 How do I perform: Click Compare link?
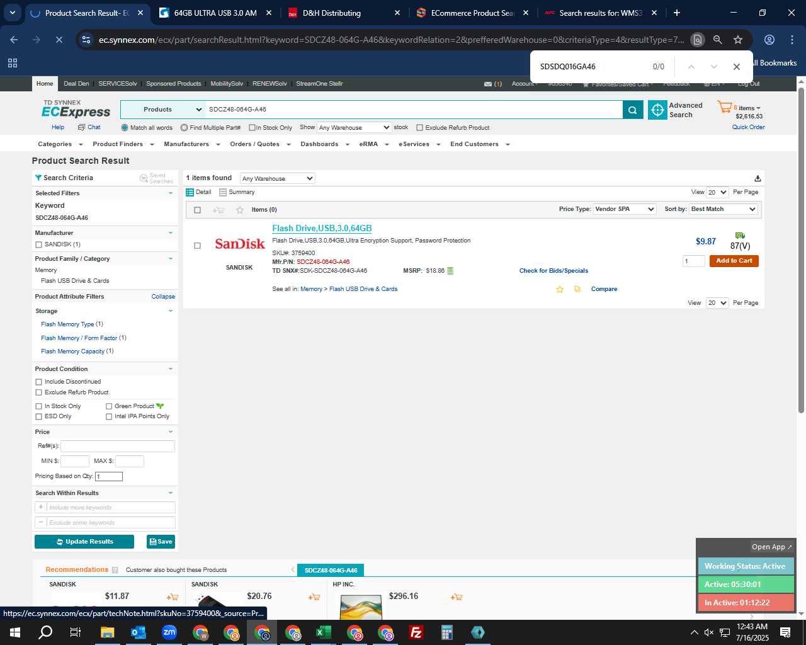pos(604,289)
